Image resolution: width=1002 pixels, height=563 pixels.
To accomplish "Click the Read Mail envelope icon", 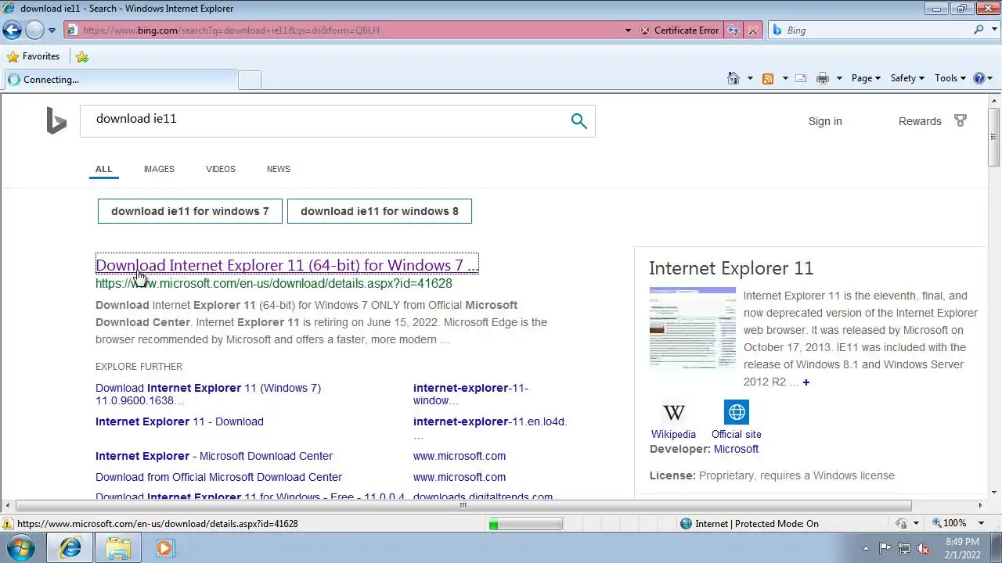I will point(801,78).
